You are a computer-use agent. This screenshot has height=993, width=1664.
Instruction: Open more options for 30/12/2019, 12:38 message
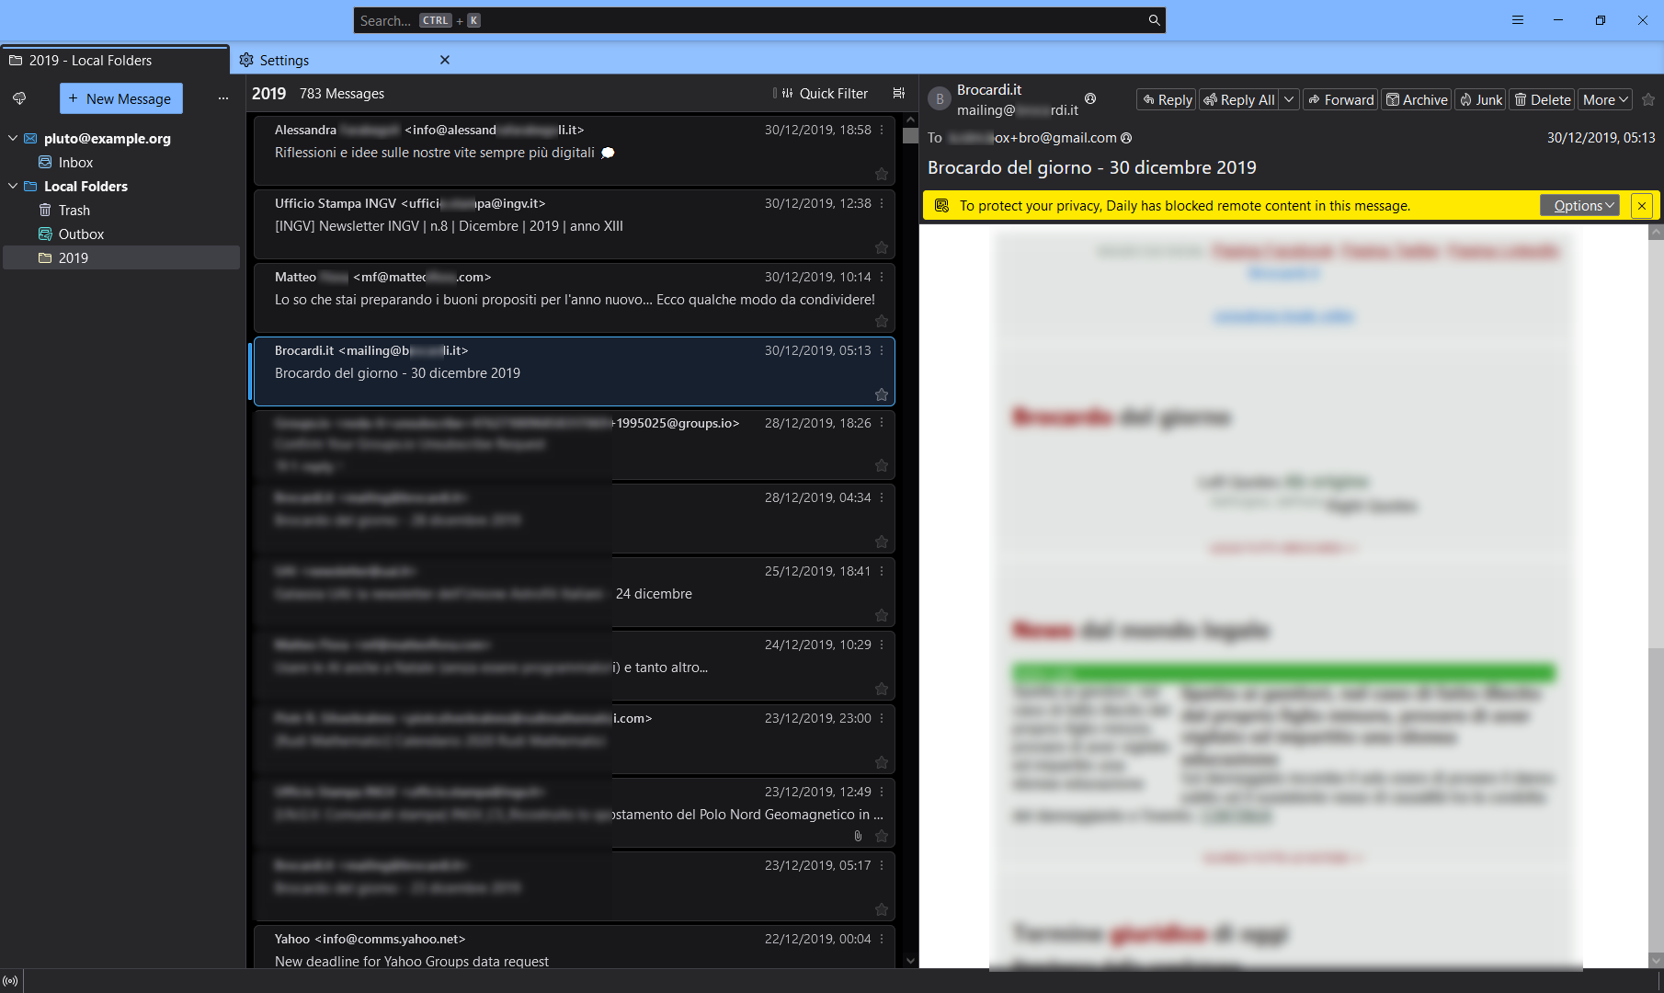point(882,203)
